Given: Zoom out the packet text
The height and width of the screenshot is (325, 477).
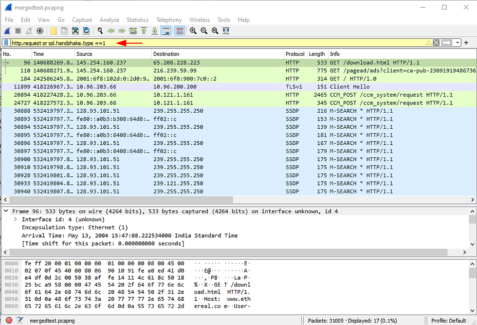Looking at the screenshot, I should pos(204,31).
